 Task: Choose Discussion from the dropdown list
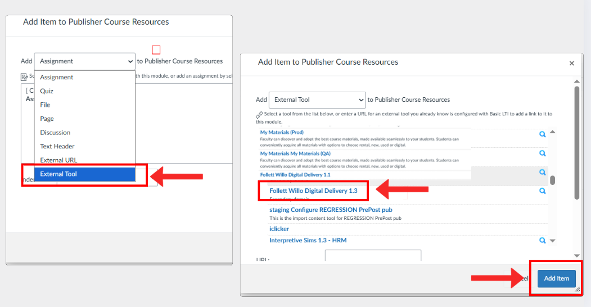tap(85, 133)
